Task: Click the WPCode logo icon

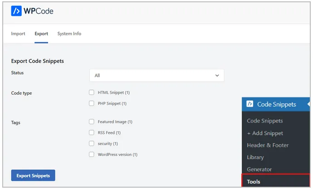Action: click(16, 11)
